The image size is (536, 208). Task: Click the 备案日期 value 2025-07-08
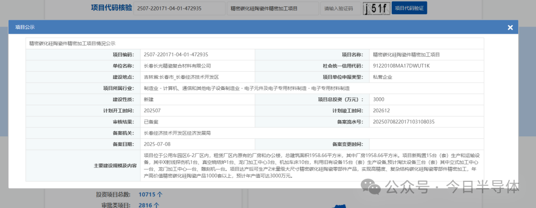pos(157,144)
